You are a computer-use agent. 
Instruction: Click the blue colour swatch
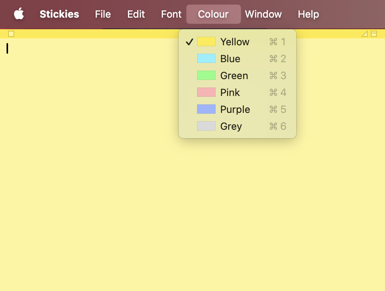point(206,58)
